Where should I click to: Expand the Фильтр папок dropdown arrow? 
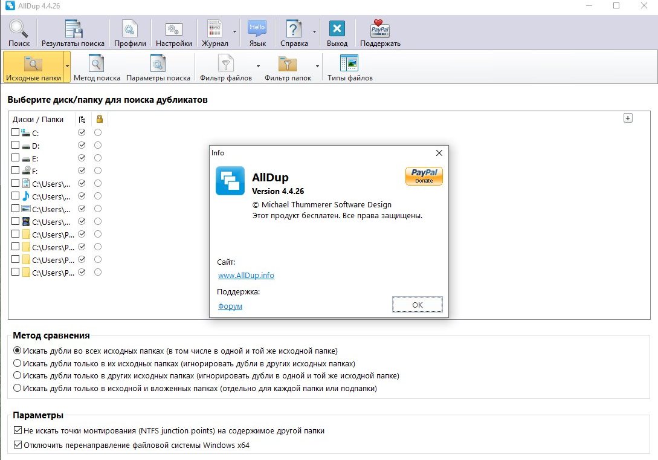(x=317, y=66)
